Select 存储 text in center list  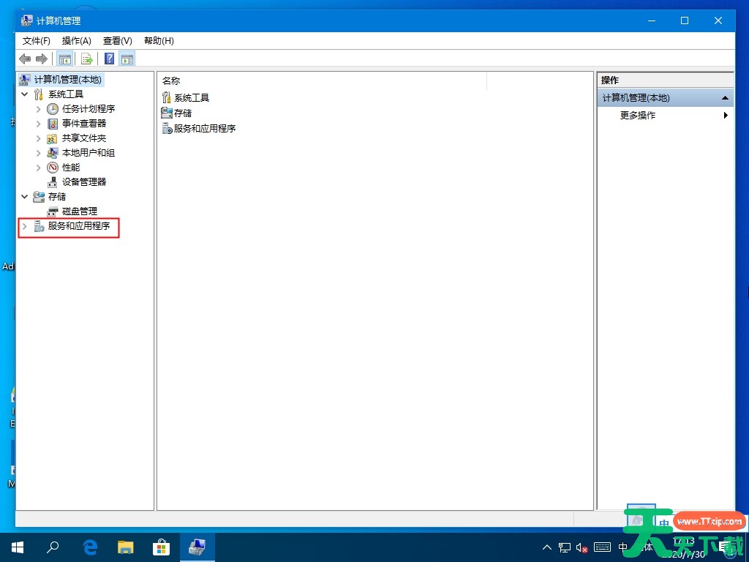(183, 113)
